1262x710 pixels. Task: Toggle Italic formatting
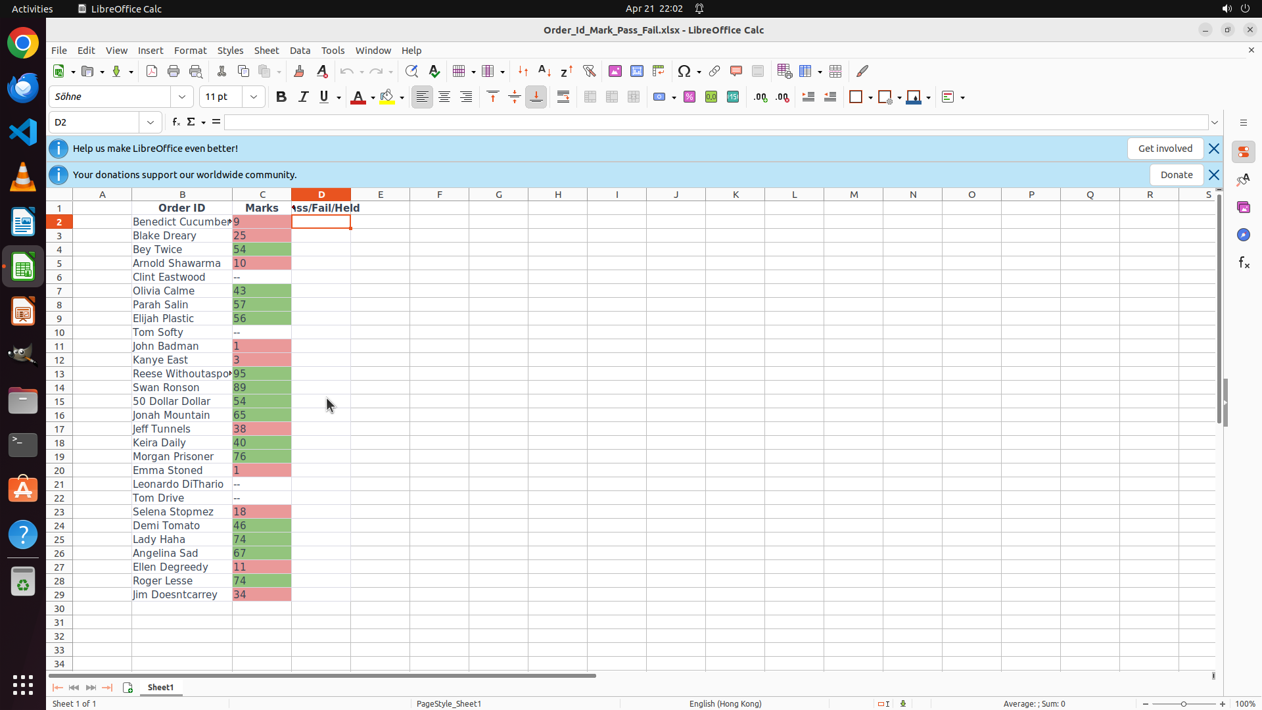pyautogui.click(x=303, y=97)
